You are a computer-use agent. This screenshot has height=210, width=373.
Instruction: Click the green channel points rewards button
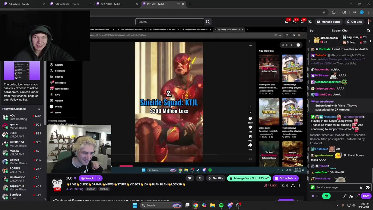pos(326,196)
